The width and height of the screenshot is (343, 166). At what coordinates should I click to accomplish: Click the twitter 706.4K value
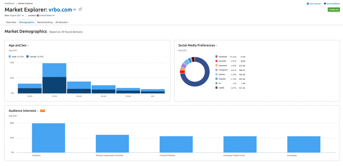[x=241, y=75]
